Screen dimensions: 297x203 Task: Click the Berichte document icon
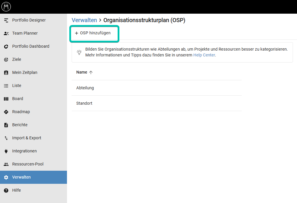[x=6, y=125]
